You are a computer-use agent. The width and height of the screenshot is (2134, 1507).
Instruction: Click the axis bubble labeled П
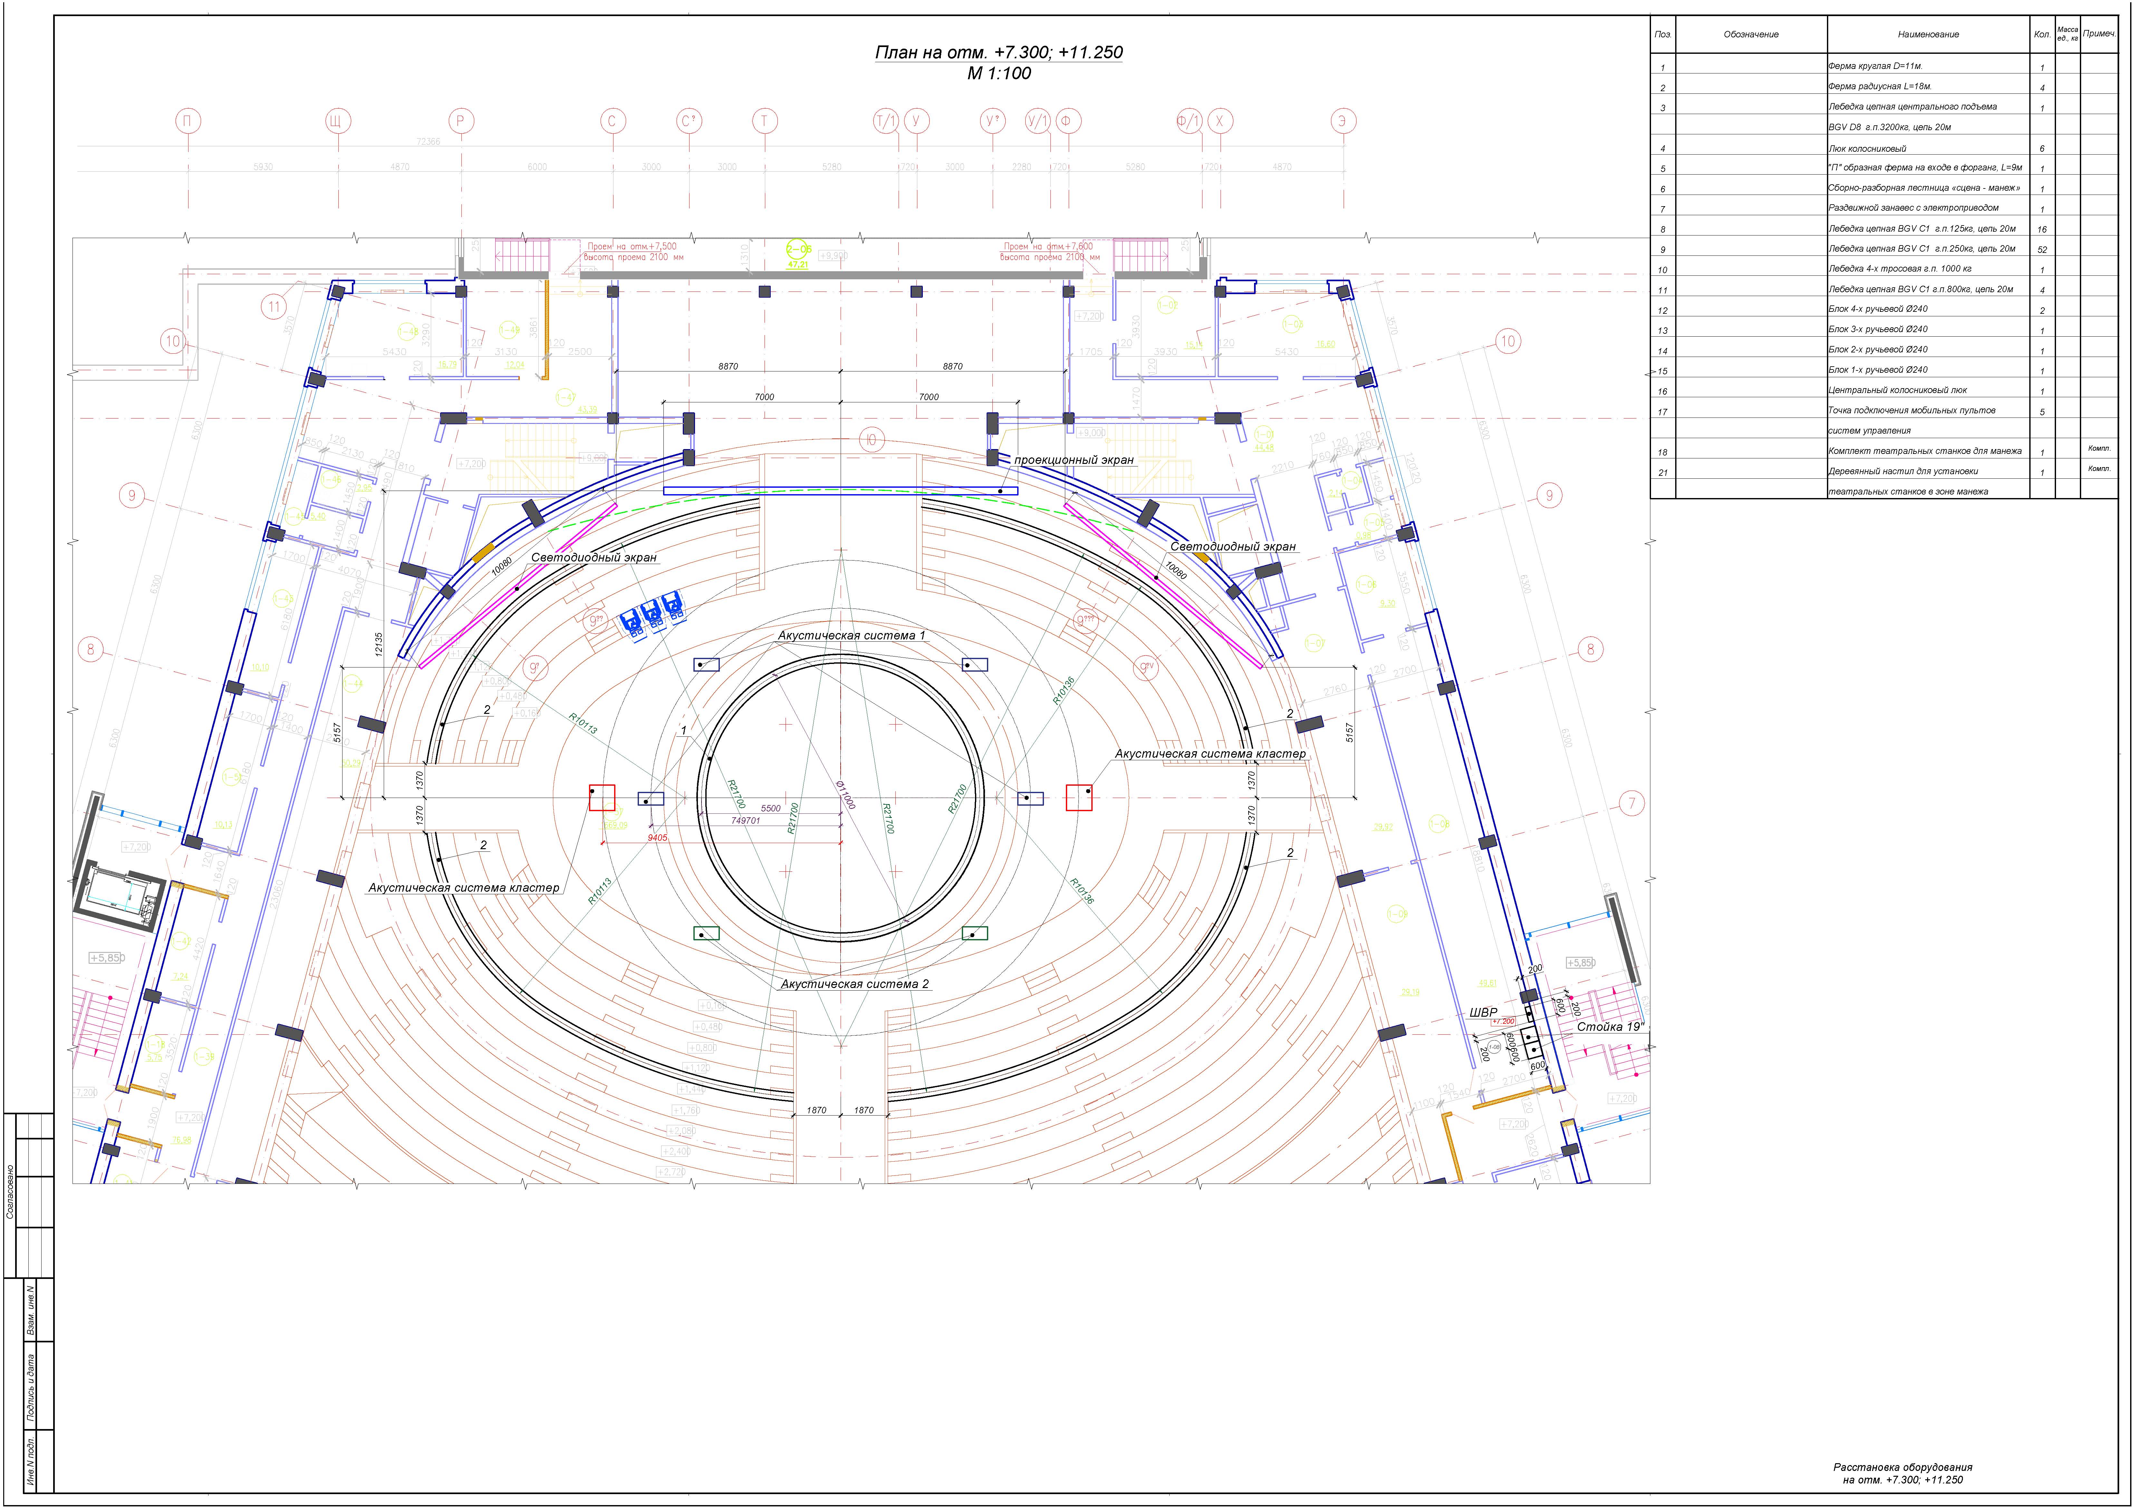pyautogui.click(x=189, y=121)
